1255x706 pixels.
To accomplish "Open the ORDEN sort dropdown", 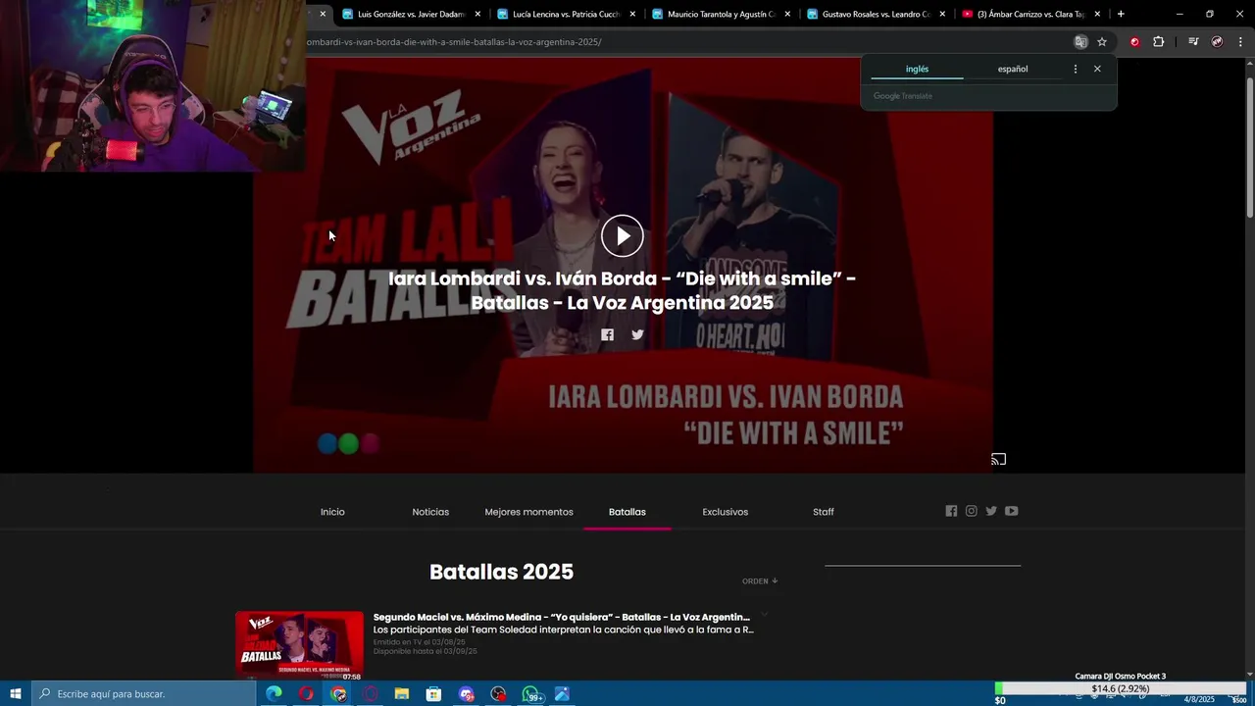I will (x=760, y=580).
